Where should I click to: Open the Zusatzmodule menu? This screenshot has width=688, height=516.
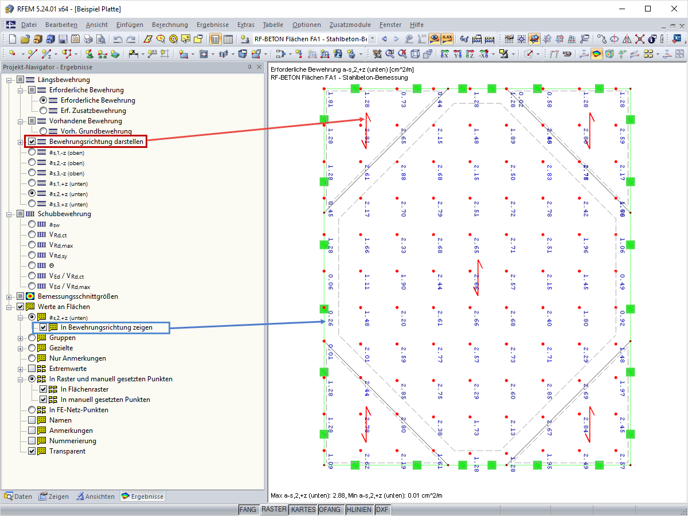[350, 25]
